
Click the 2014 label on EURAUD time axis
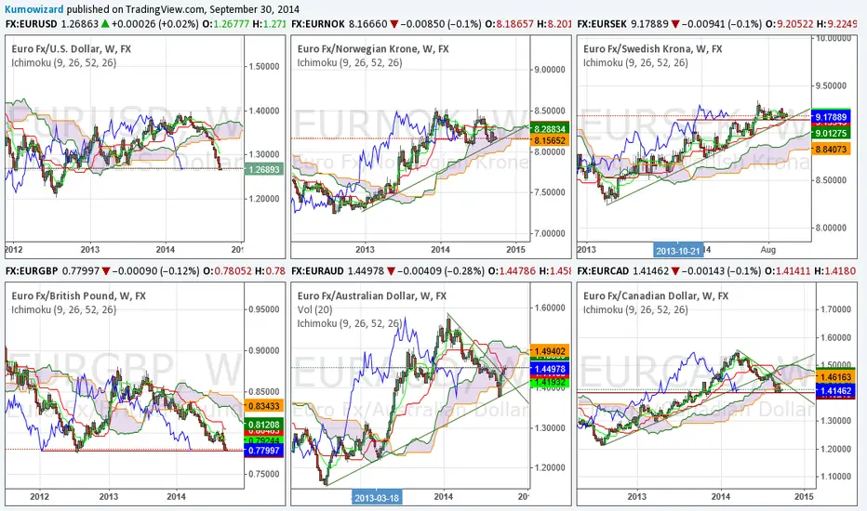point(444,496)
